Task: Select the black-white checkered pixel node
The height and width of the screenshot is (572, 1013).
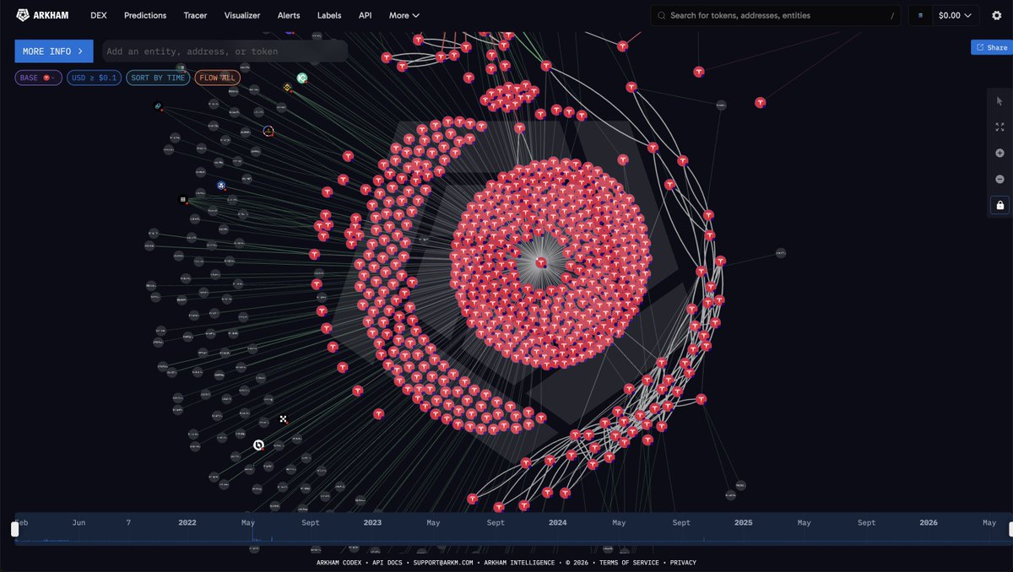Action: 284,418
